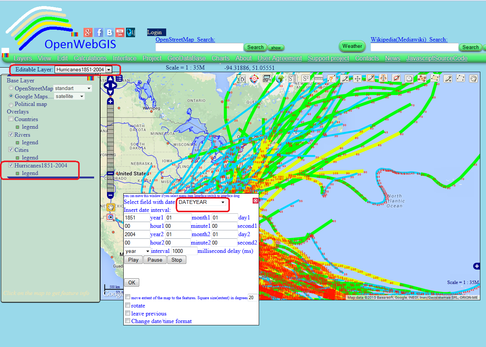The image size is (486, 347).
Task: Enable the leave previous checkbox
Action: 128,313
